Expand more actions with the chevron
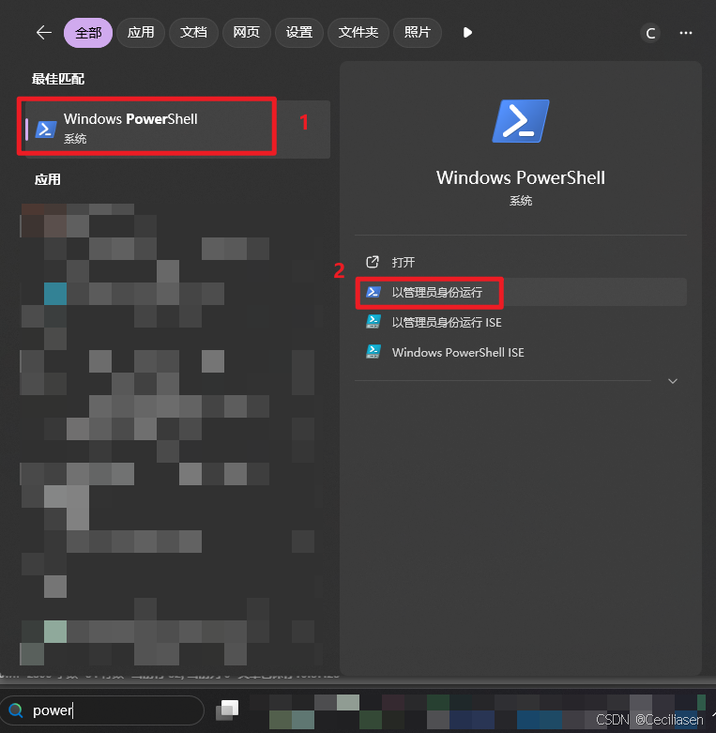 point(673,381)
